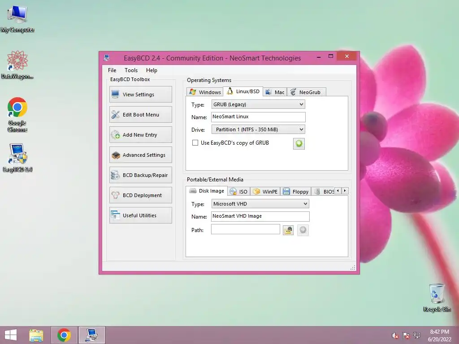The height and width of the screenshot is (344, 459).
Task: Open the View Settings toolbox panel
Action: (x=140, y=94)
